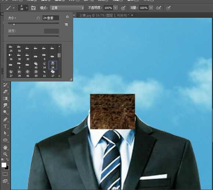This screenshot has width=213, height=190.
Task: Choose the size 17 brush preset
Action: pyautogui.click(x=53, y=74)
